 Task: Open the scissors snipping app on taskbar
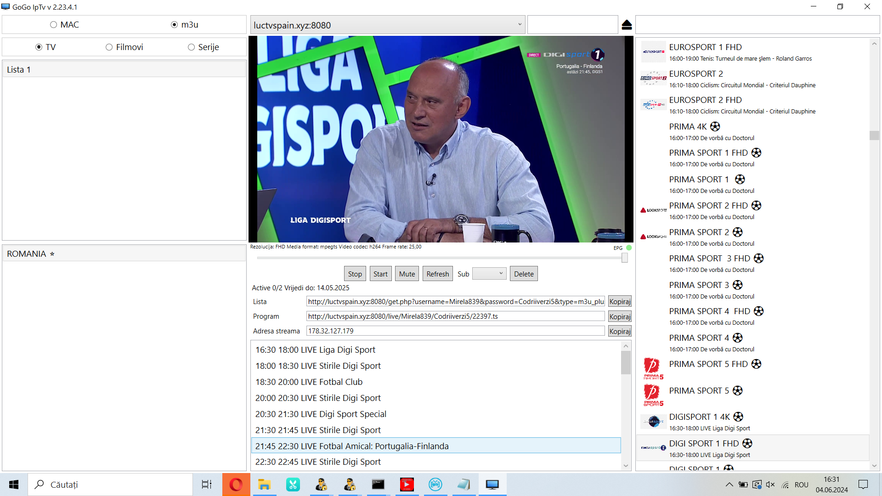coord(293,485)
